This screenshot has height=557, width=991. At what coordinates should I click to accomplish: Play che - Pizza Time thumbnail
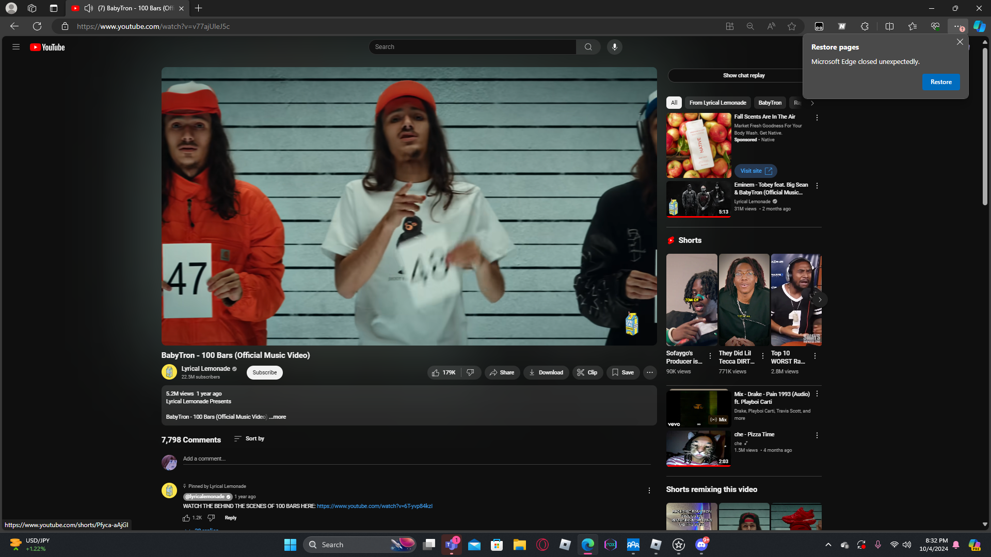pos(698,448)
